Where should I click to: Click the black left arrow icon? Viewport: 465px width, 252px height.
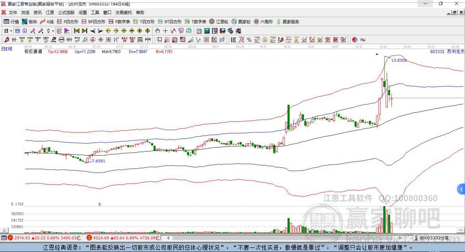[x=93, y=31]
